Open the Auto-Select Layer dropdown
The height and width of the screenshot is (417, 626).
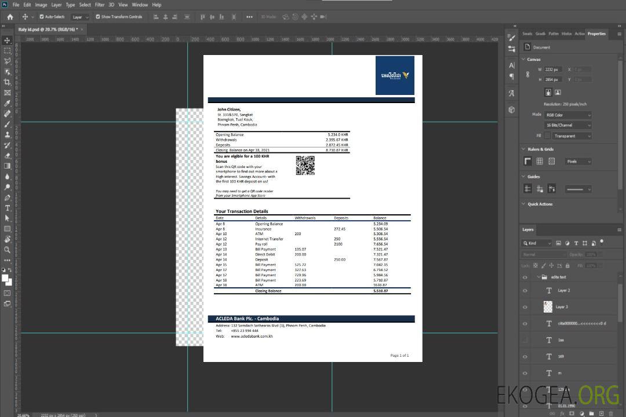(x=80, y=17)
